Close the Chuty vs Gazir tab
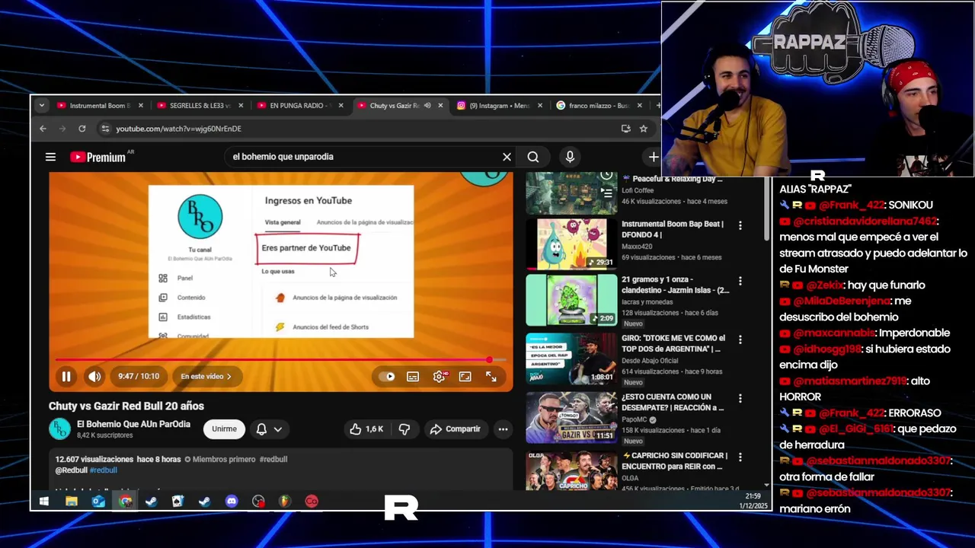This screenshot has width=975, height=548. (x=440, y=106)
